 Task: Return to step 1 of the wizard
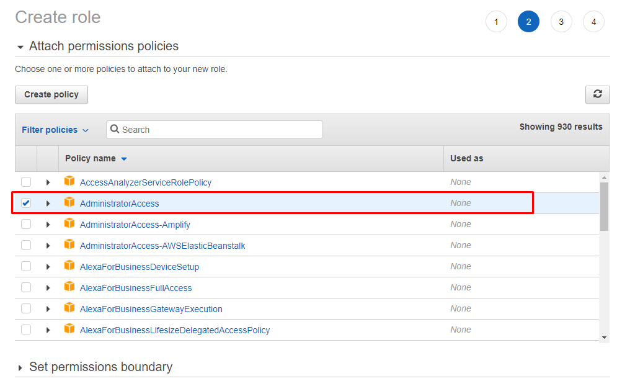click(496, 22)
